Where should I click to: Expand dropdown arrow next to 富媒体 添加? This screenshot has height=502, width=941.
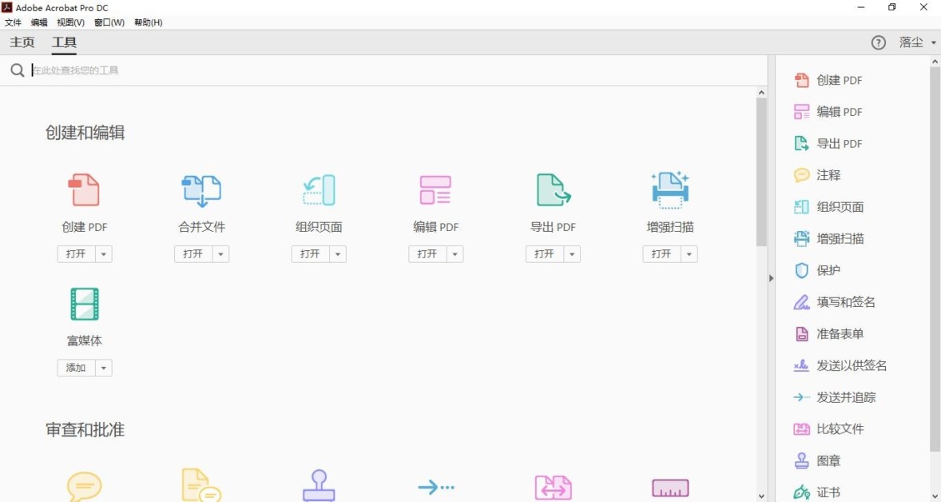pos(103,368)
